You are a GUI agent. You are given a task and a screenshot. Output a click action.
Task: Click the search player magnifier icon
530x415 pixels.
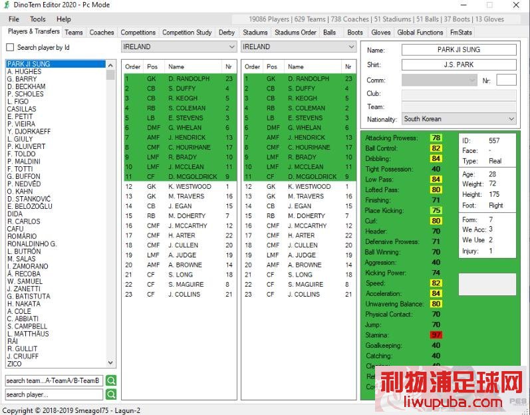[x=111, y=394]
